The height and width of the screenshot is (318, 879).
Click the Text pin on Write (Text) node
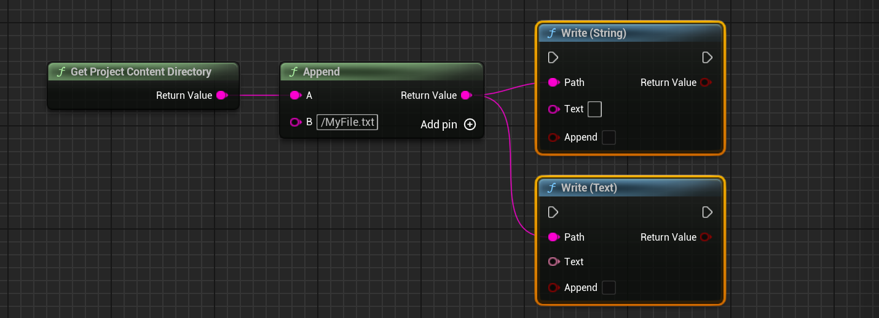pos(553,262)
